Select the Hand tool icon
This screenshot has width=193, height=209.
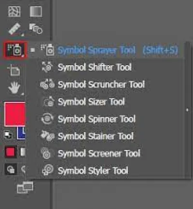[x=14, y=87]
